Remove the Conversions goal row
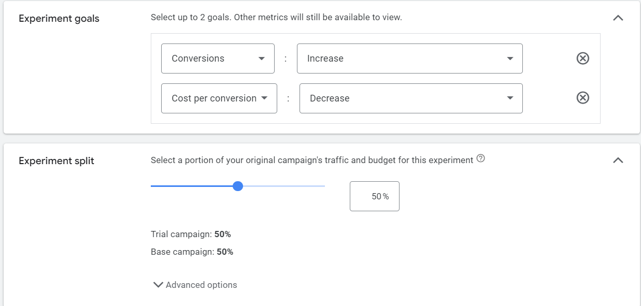Viewport: 641px width, 306px height. 582,59
